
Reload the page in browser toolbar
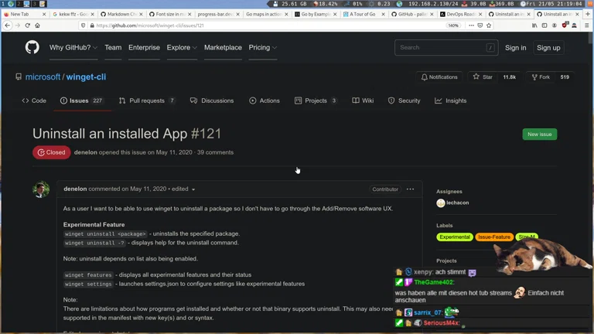(27, 26)
